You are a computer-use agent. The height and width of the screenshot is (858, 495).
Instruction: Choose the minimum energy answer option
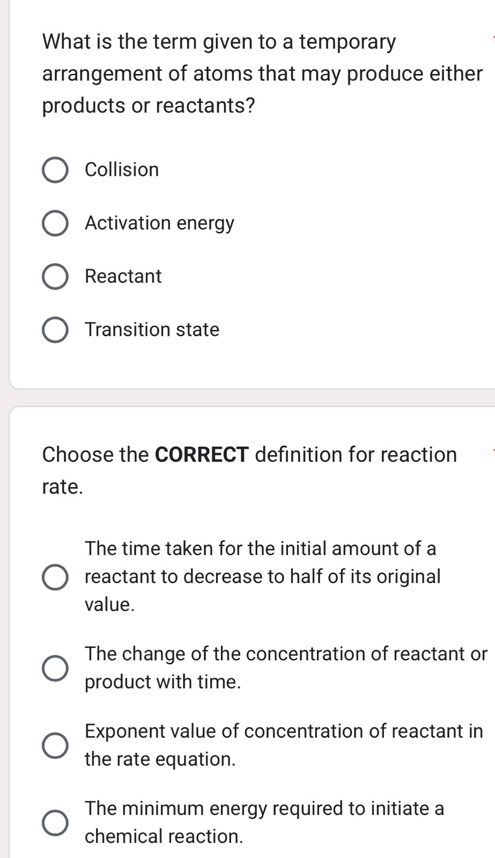[x=56, y=822]
